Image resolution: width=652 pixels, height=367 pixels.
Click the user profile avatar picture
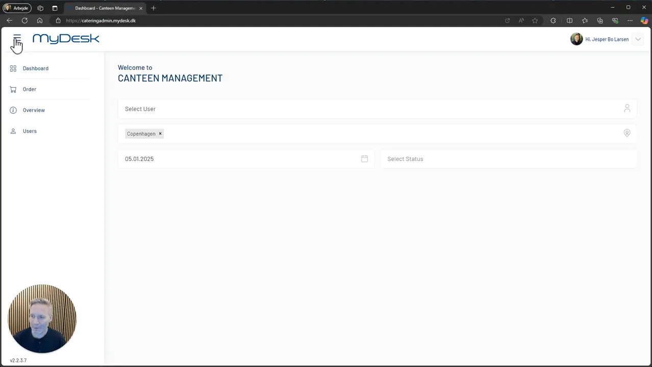click(x=576, y=39)
